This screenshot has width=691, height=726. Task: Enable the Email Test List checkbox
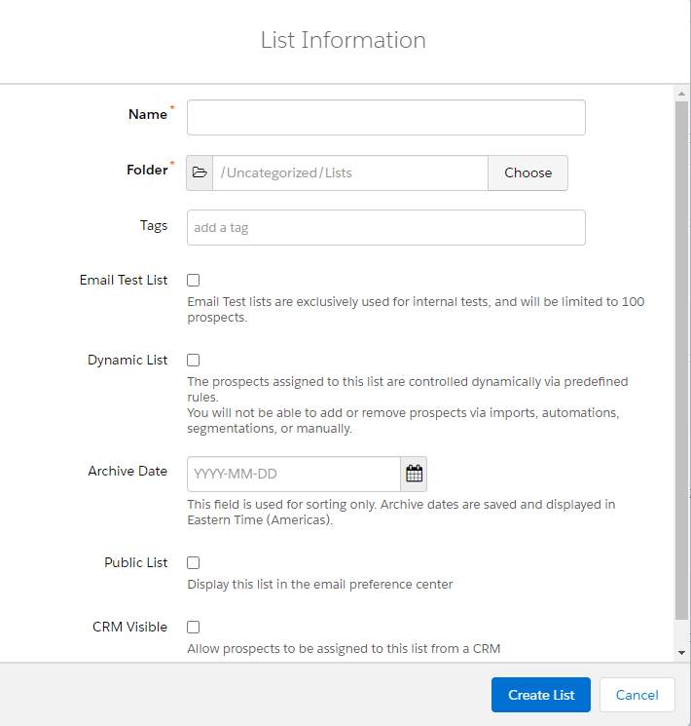tap(194, 280)
